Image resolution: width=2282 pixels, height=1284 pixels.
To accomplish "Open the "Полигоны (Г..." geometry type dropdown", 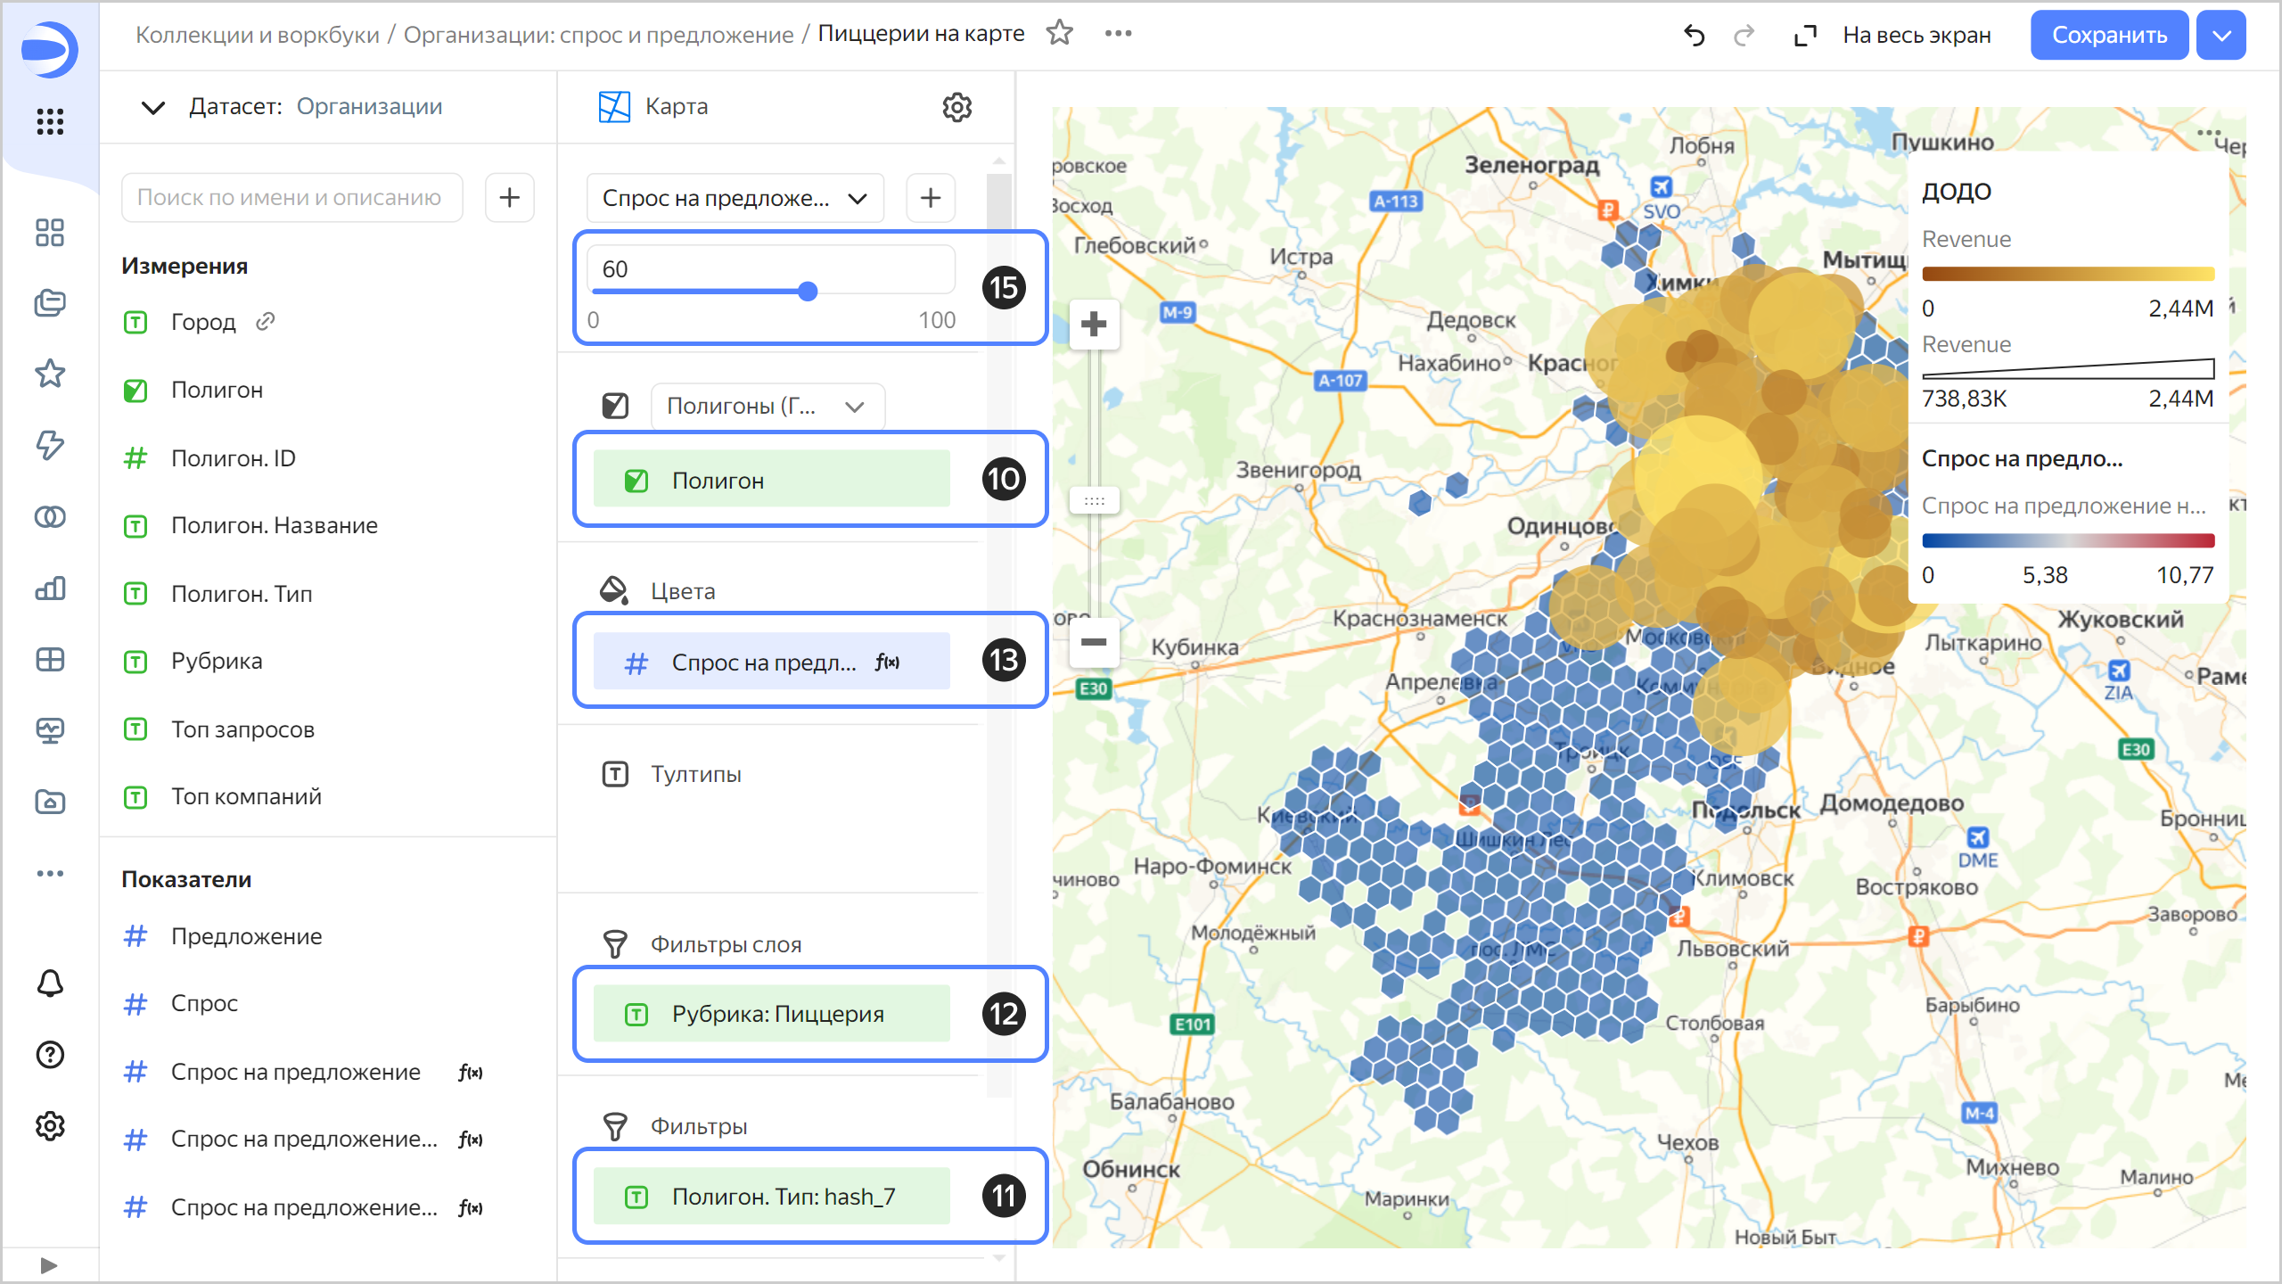I will coord(767,407).
